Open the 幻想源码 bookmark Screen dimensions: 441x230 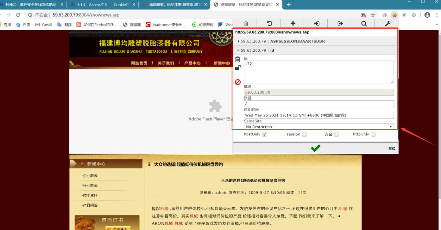pos(203,25)
